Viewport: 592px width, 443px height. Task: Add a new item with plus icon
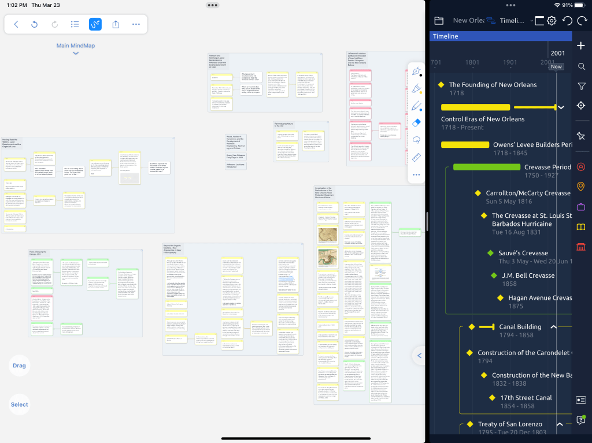tap(581, 46)
